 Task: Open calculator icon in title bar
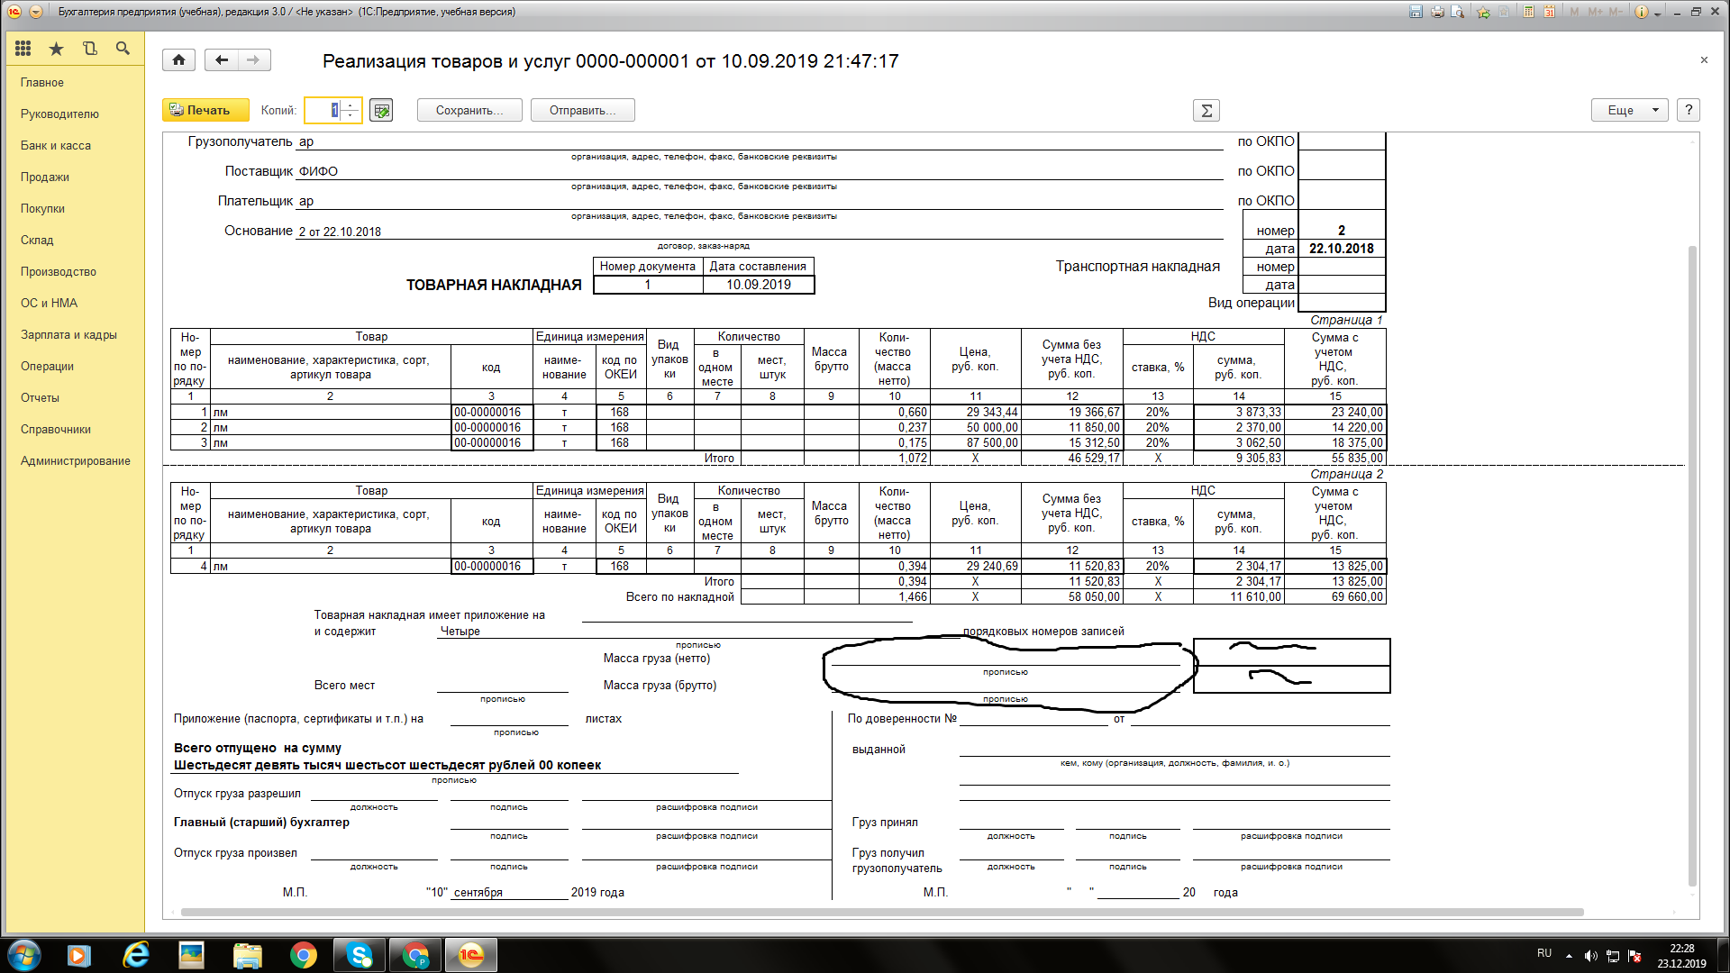(1529, 12)
